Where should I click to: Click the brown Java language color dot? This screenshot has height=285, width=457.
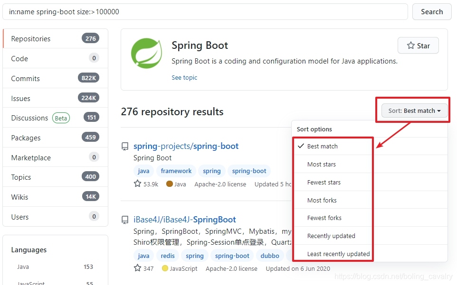tap(169, 184)
